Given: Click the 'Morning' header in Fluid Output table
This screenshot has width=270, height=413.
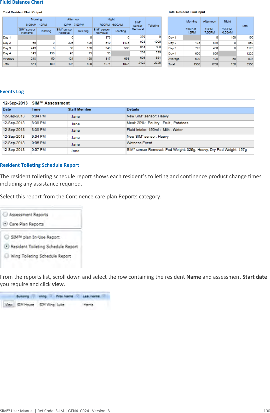Looking at the screenshot, I should pyautogui.click(x=36, y=19).
